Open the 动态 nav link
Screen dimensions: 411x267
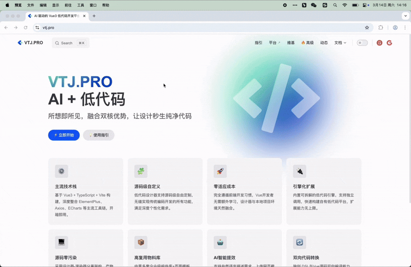pyautogui.click(x=324, y=43)
